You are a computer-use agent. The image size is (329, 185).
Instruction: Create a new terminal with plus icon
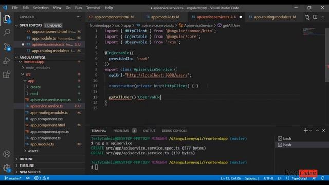click(305, 130)
